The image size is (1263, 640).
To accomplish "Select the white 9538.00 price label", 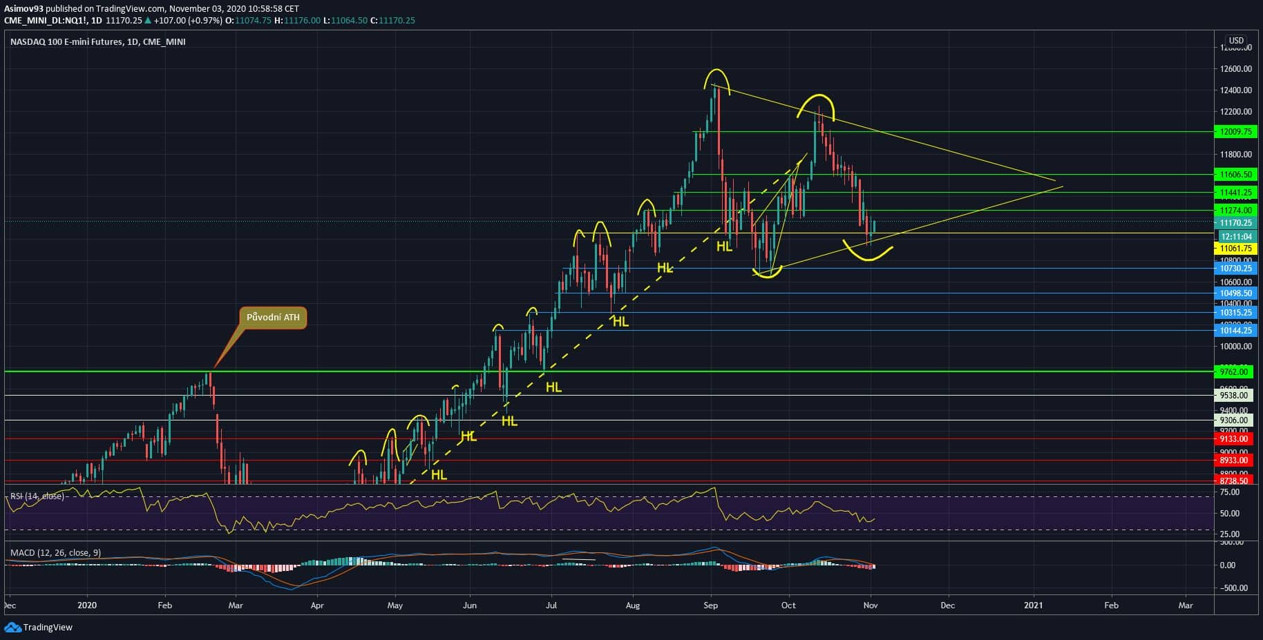I will pos(1235,396).
